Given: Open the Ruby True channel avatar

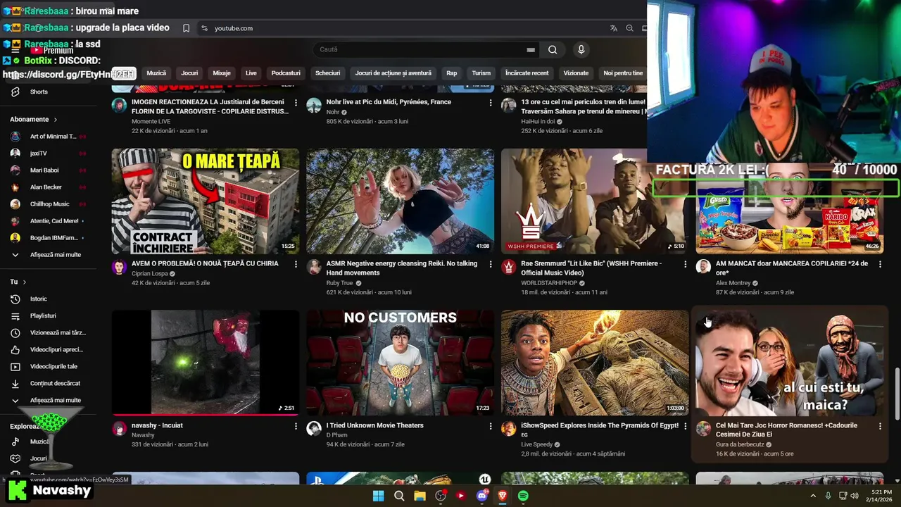Looking at the screenshot, I should pyautogui.click(x=314, y=267).
